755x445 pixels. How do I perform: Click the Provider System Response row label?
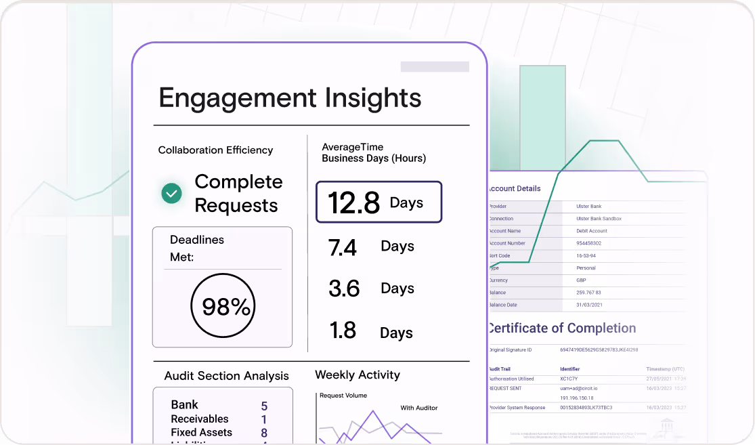point(517,408)
